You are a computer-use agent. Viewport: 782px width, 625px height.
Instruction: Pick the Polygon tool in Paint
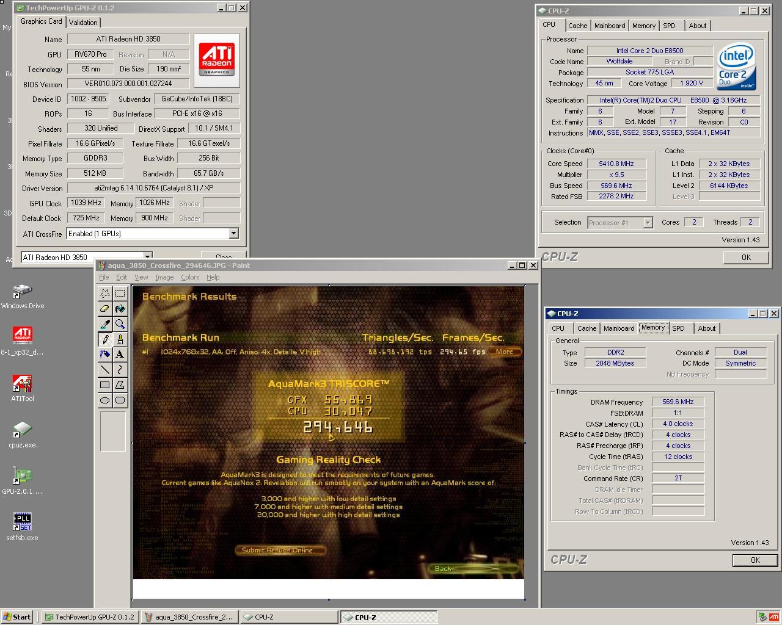pos(120,385)
